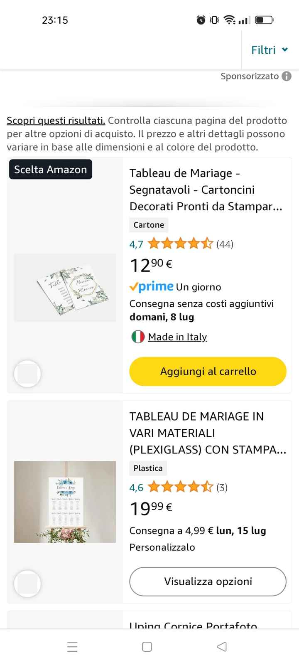Select the circle checkbox on cardboard tableau
The height and width of the screenshot is (665, 299).
pos(27,374)
